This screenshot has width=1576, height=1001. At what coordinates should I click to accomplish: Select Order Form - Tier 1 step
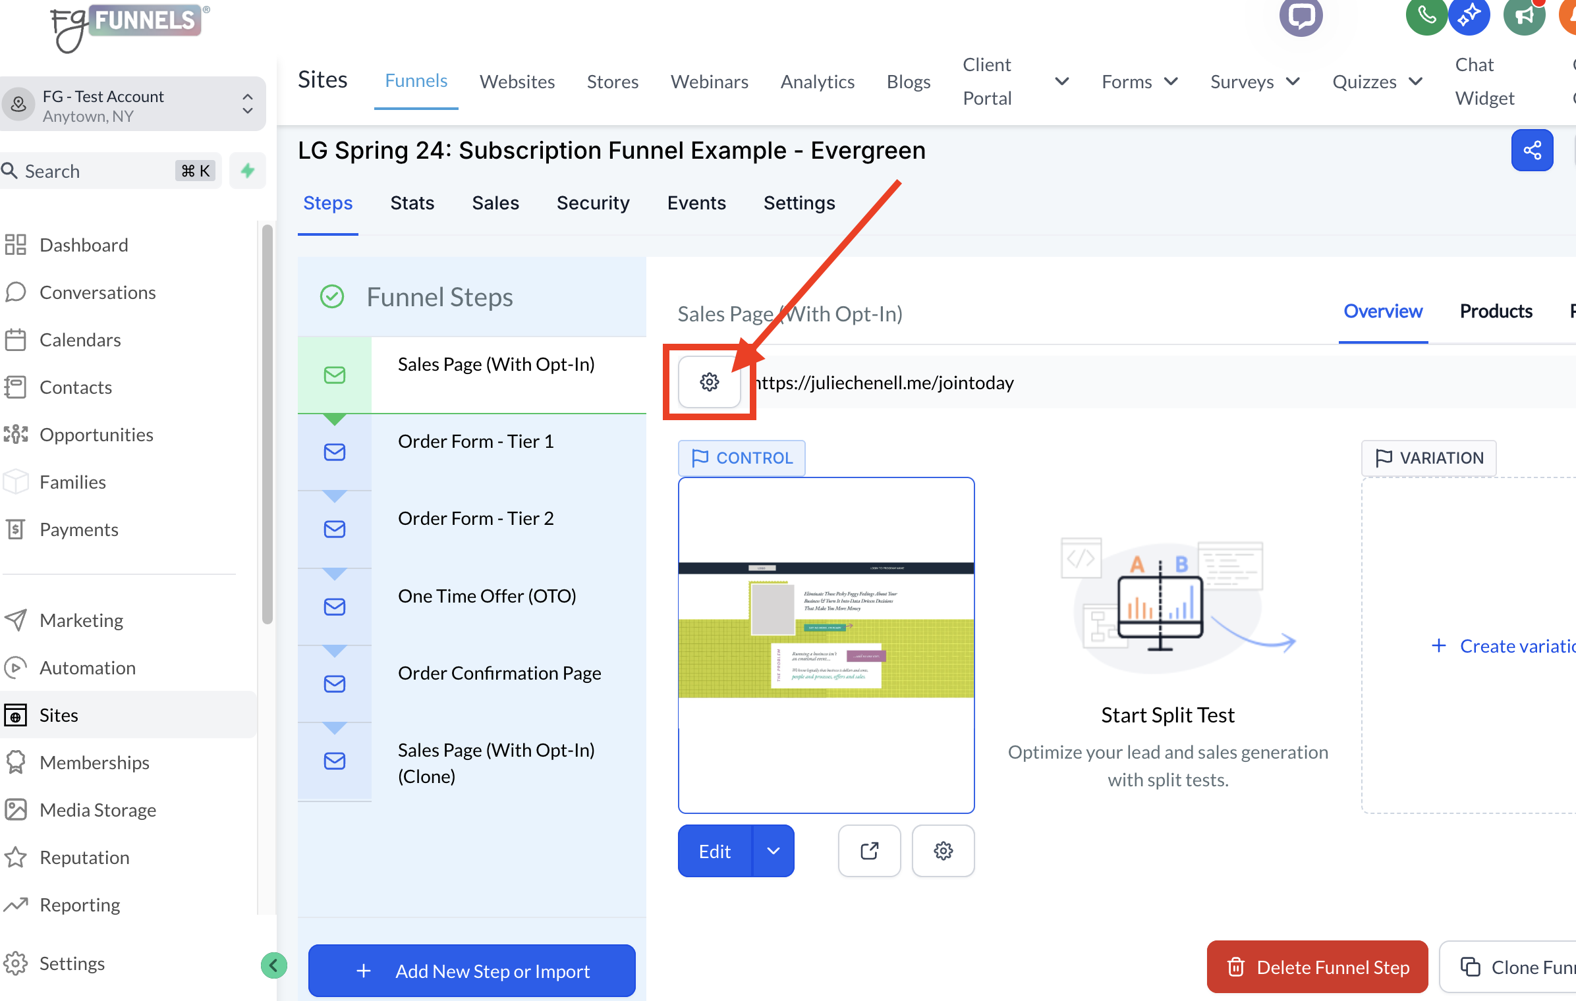click(475, 441)
